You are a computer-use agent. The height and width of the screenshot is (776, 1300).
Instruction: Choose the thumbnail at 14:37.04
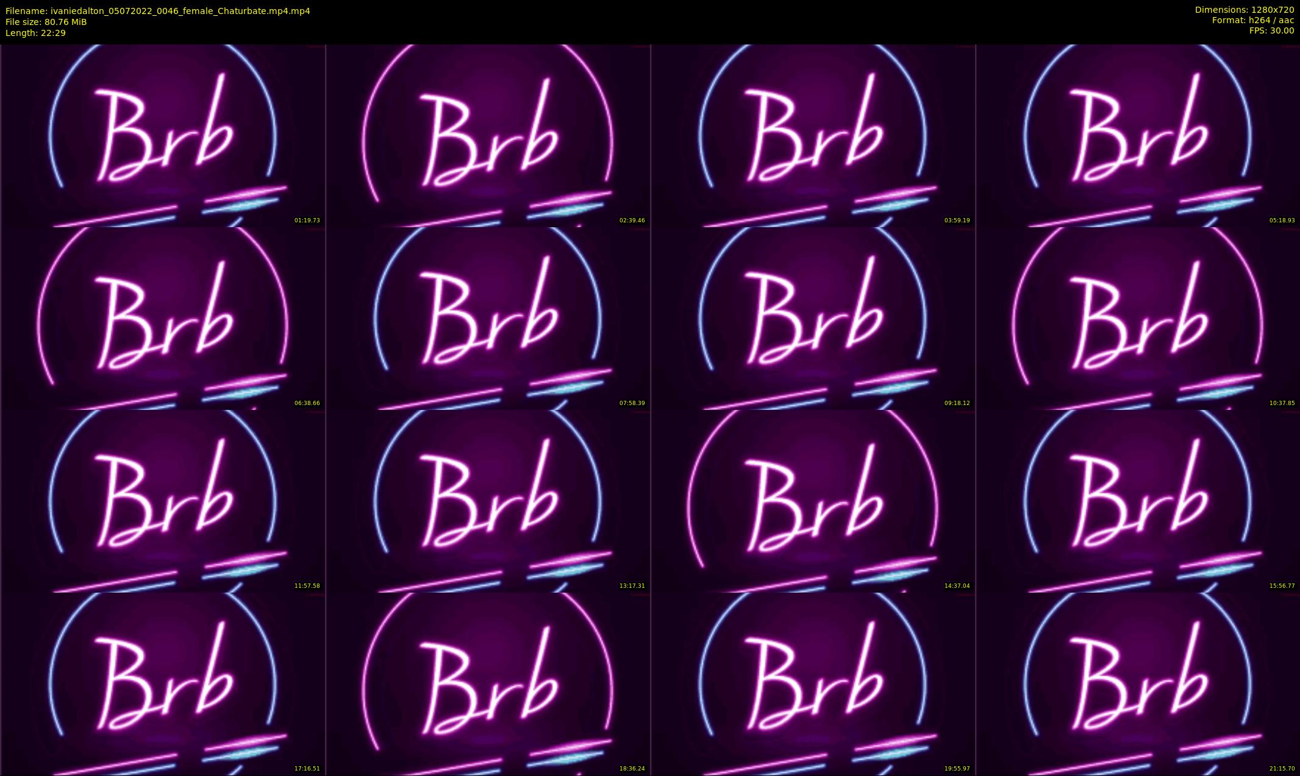pyautogui.click(x=813, y=501)
